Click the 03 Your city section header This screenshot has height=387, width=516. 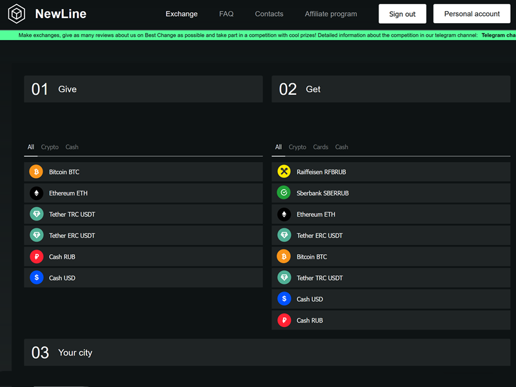point(267,352)
